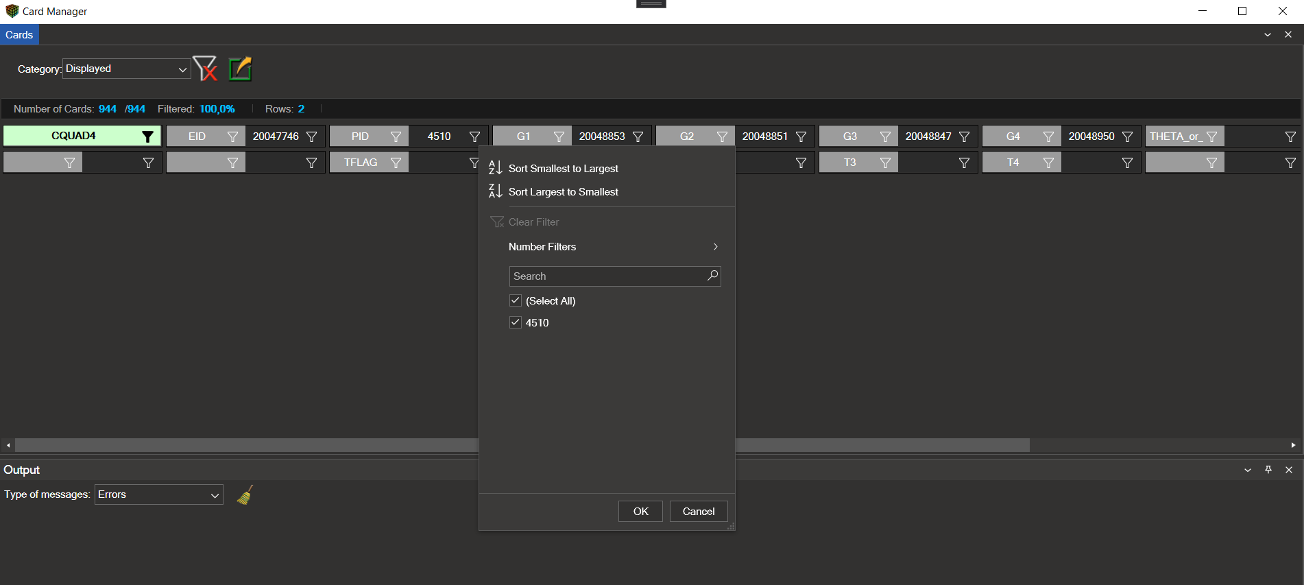Image resolution: width=1304 pixels, height=585 pixels.
Task: Open the filter for EID column
Action: click(x=232, y=136)
